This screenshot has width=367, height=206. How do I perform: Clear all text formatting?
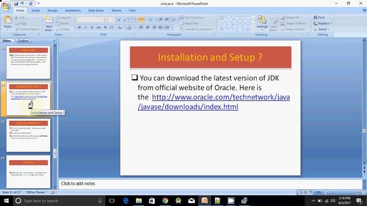pos(132,19)
